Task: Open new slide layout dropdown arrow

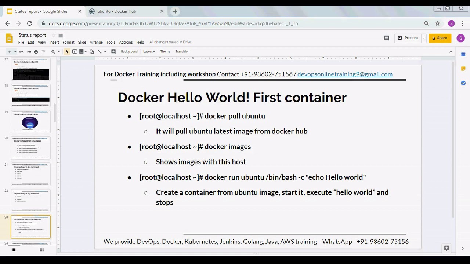Action: [x=15, y=52]
